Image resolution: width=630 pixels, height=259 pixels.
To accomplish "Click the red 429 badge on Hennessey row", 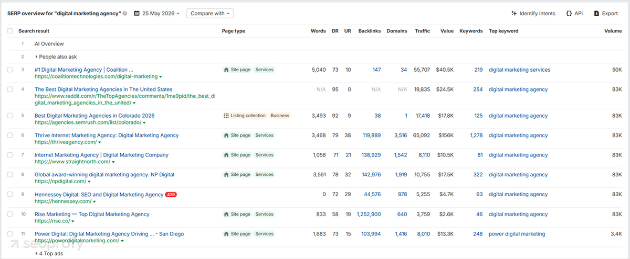I will pyautogui.click(x=171, y=195).
